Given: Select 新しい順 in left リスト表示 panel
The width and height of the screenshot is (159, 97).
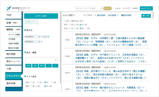Looking at the screenshot, I should tap(32, 86).
